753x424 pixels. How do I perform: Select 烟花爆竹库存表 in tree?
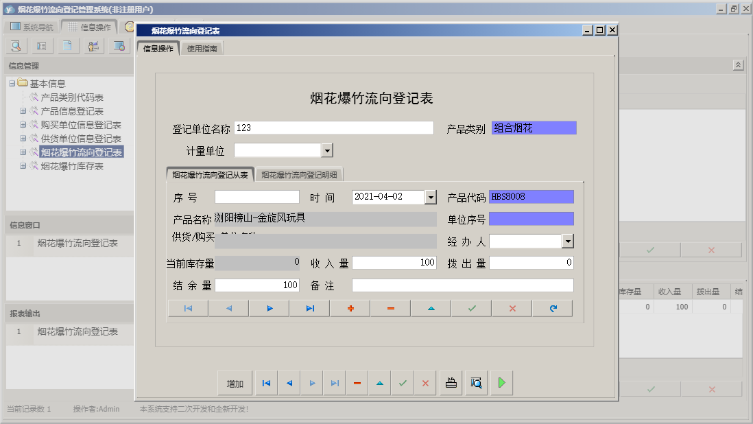(72, 166)
